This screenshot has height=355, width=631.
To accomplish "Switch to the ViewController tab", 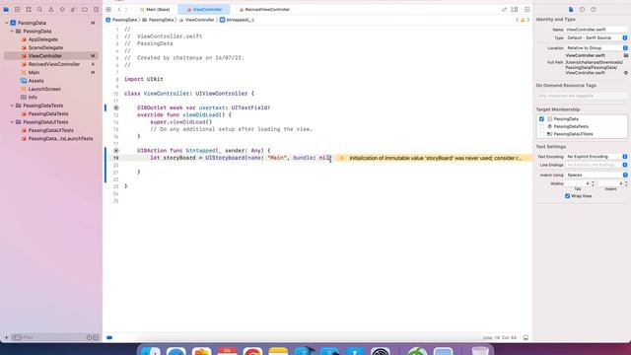I will coord(204,9).
